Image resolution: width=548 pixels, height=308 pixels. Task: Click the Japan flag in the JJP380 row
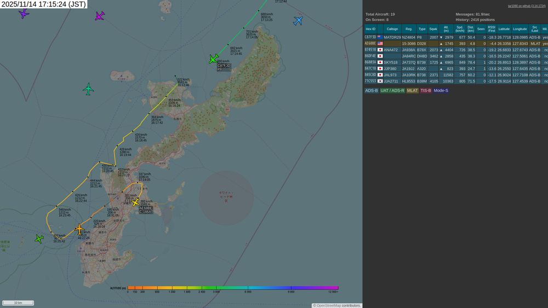click(x=380, y=68)
